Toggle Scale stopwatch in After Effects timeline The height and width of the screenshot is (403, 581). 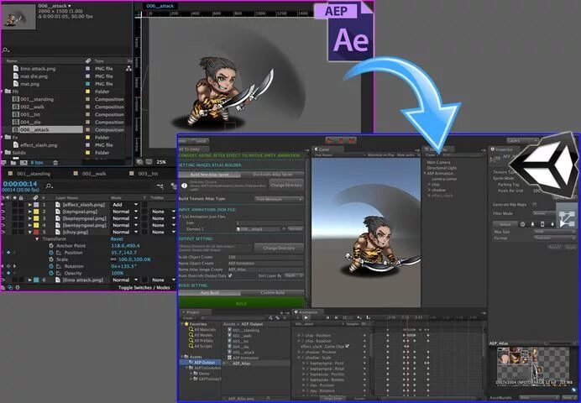(x=51, y=259)
